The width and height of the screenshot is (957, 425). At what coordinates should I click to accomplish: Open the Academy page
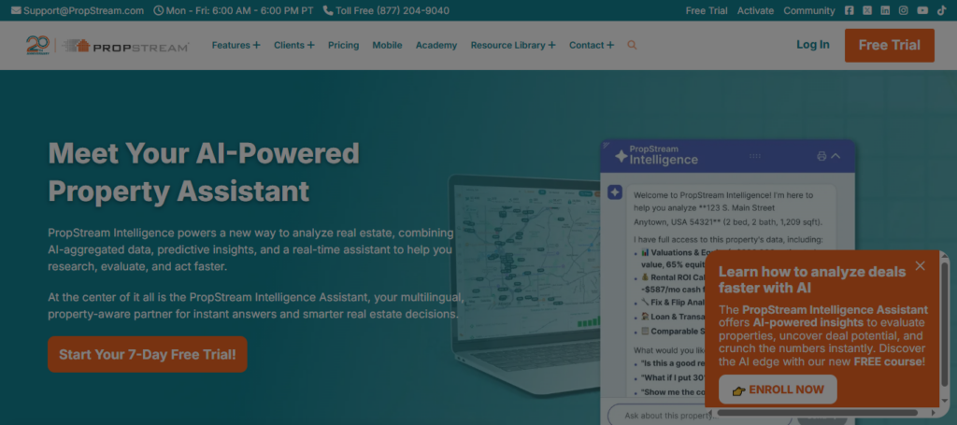coord(436,45)
